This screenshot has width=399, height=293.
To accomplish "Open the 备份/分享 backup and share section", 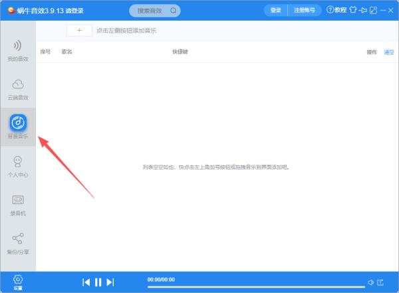I will (18, 244).
